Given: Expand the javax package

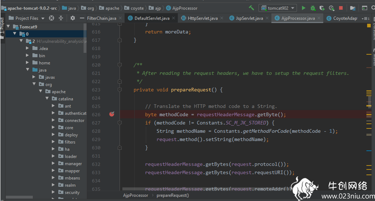Looking at the screenshot, I should [x=34, y=77].
